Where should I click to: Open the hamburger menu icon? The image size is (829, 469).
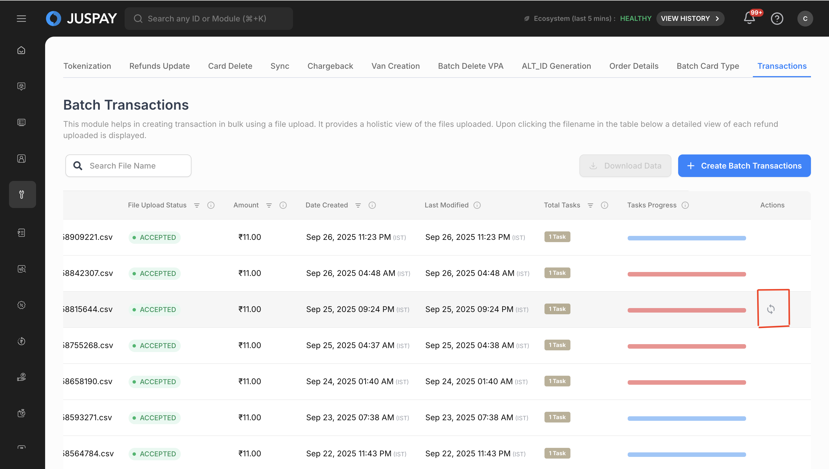[21, 18]
